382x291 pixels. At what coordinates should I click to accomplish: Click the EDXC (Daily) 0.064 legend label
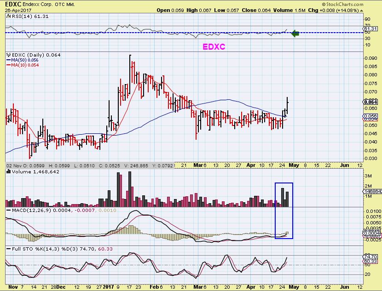click(x=36, y=55)
